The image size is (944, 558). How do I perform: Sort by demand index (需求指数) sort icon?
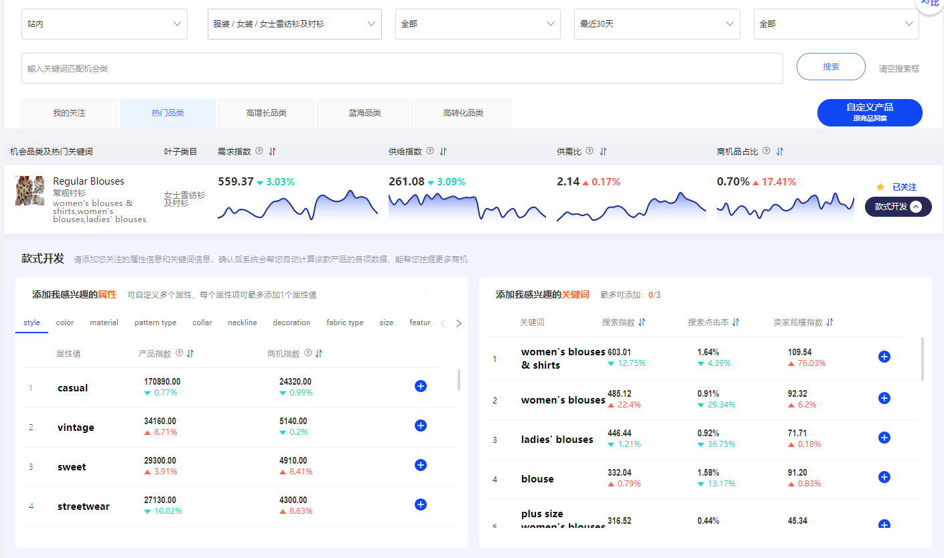pyautogui.click(x=273, y=152)
